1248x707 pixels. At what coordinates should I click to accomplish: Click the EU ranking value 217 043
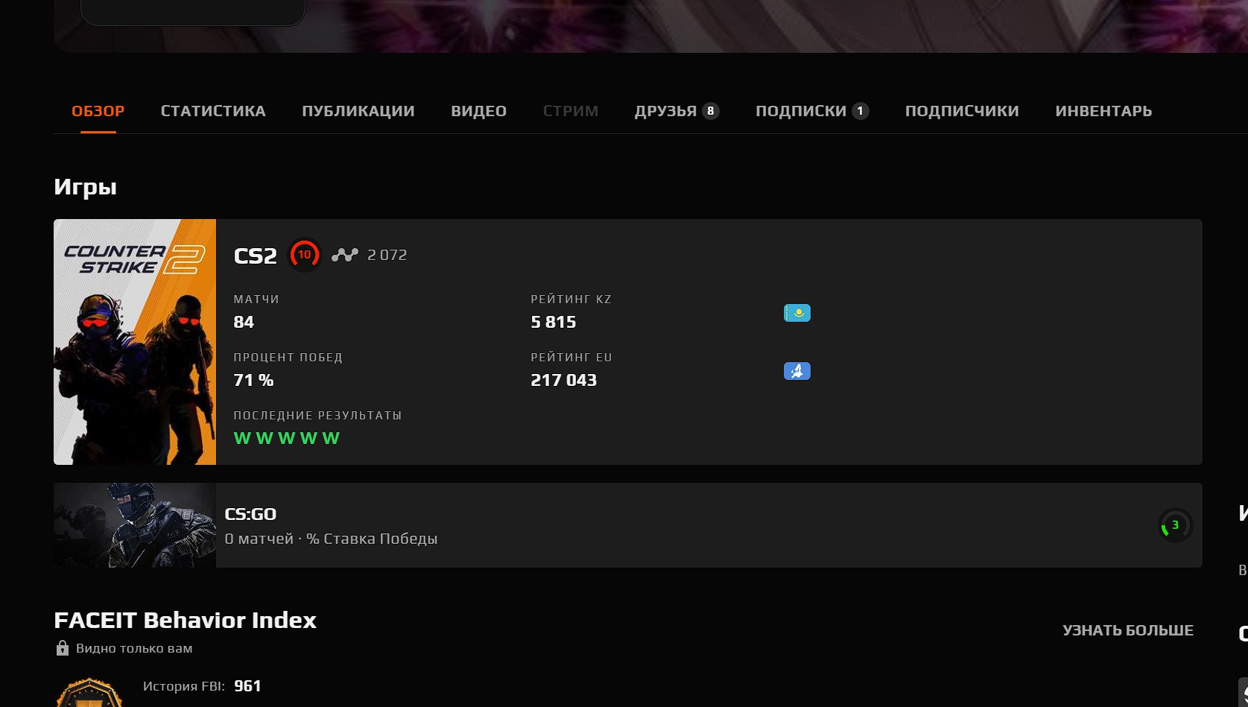click(564, 380)
